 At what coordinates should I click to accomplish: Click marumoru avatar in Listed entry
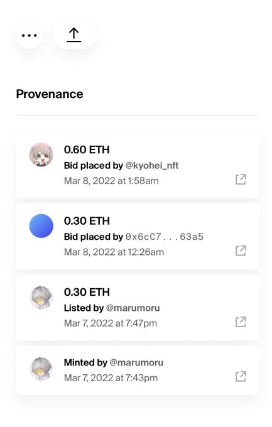pos(41,297)
